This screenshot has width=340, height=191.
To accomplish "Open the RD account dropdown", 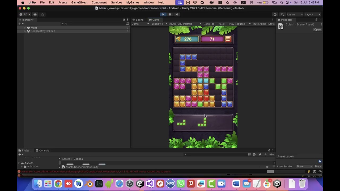I will click(25, 14).
